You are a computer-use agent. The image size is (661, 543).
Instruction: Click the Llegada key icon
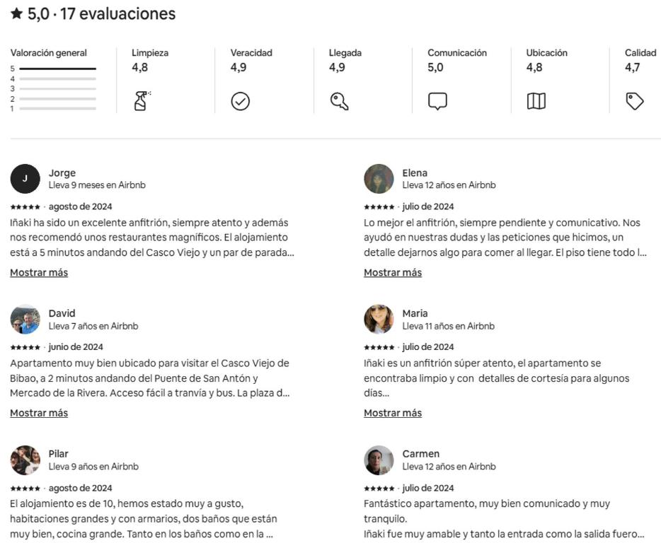click(x=340, y=102)
